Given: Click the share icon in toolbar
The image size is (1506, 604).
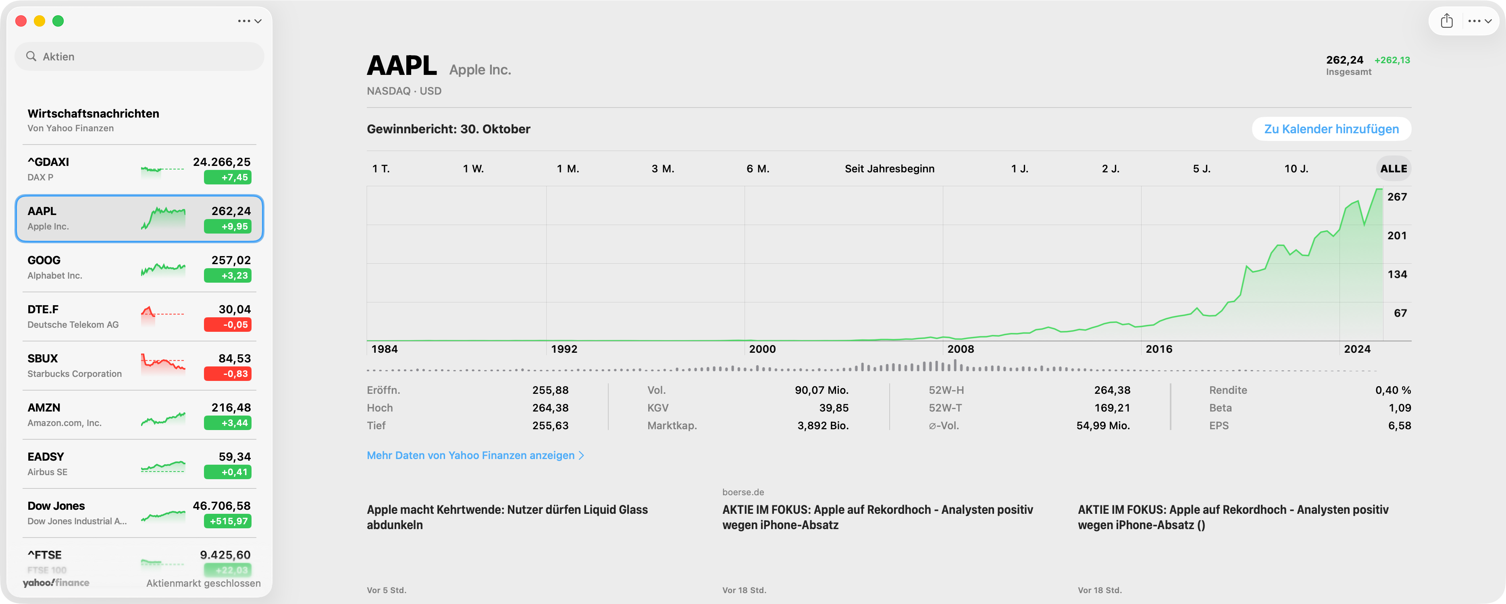Looking at the screenshot, I should pos(1446,21).
